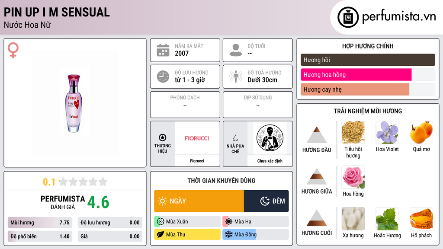Select the Tiểu hồi hương note image

(353, 132)
